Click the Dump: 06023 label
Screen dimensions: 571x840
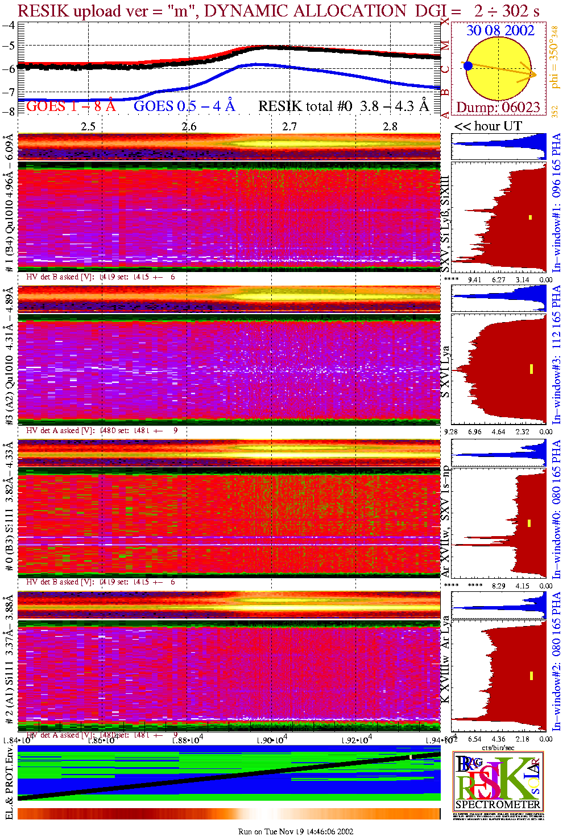click(498, 108)
